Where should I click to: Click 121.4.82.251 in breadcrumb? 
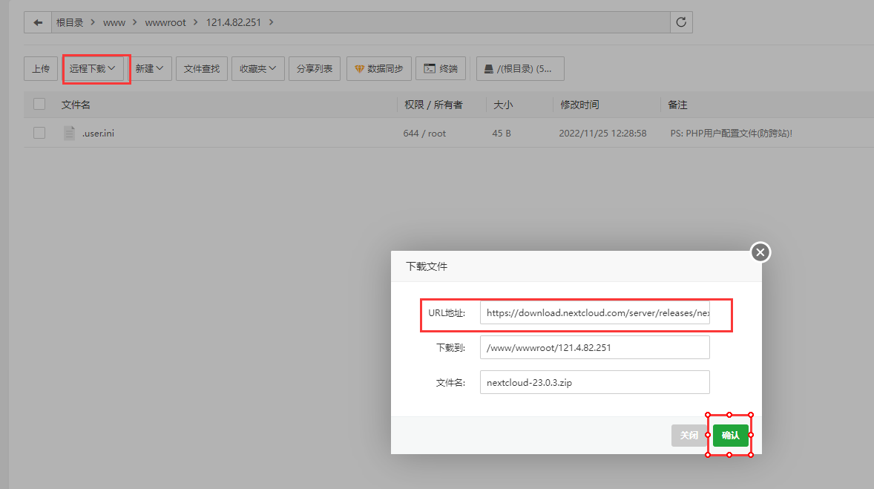pos(234,22)
